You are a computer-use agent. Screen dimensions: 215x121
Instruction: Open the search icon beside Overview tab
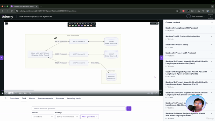6,98
